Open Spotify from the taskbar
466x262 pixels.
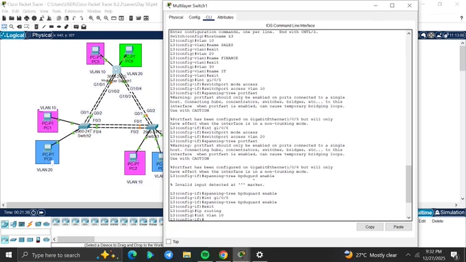(205, 255)
